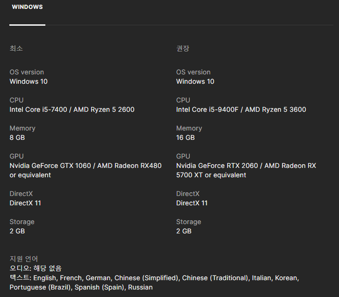Select the 오디오: 해당 없음 line

[x=36, y=268]
